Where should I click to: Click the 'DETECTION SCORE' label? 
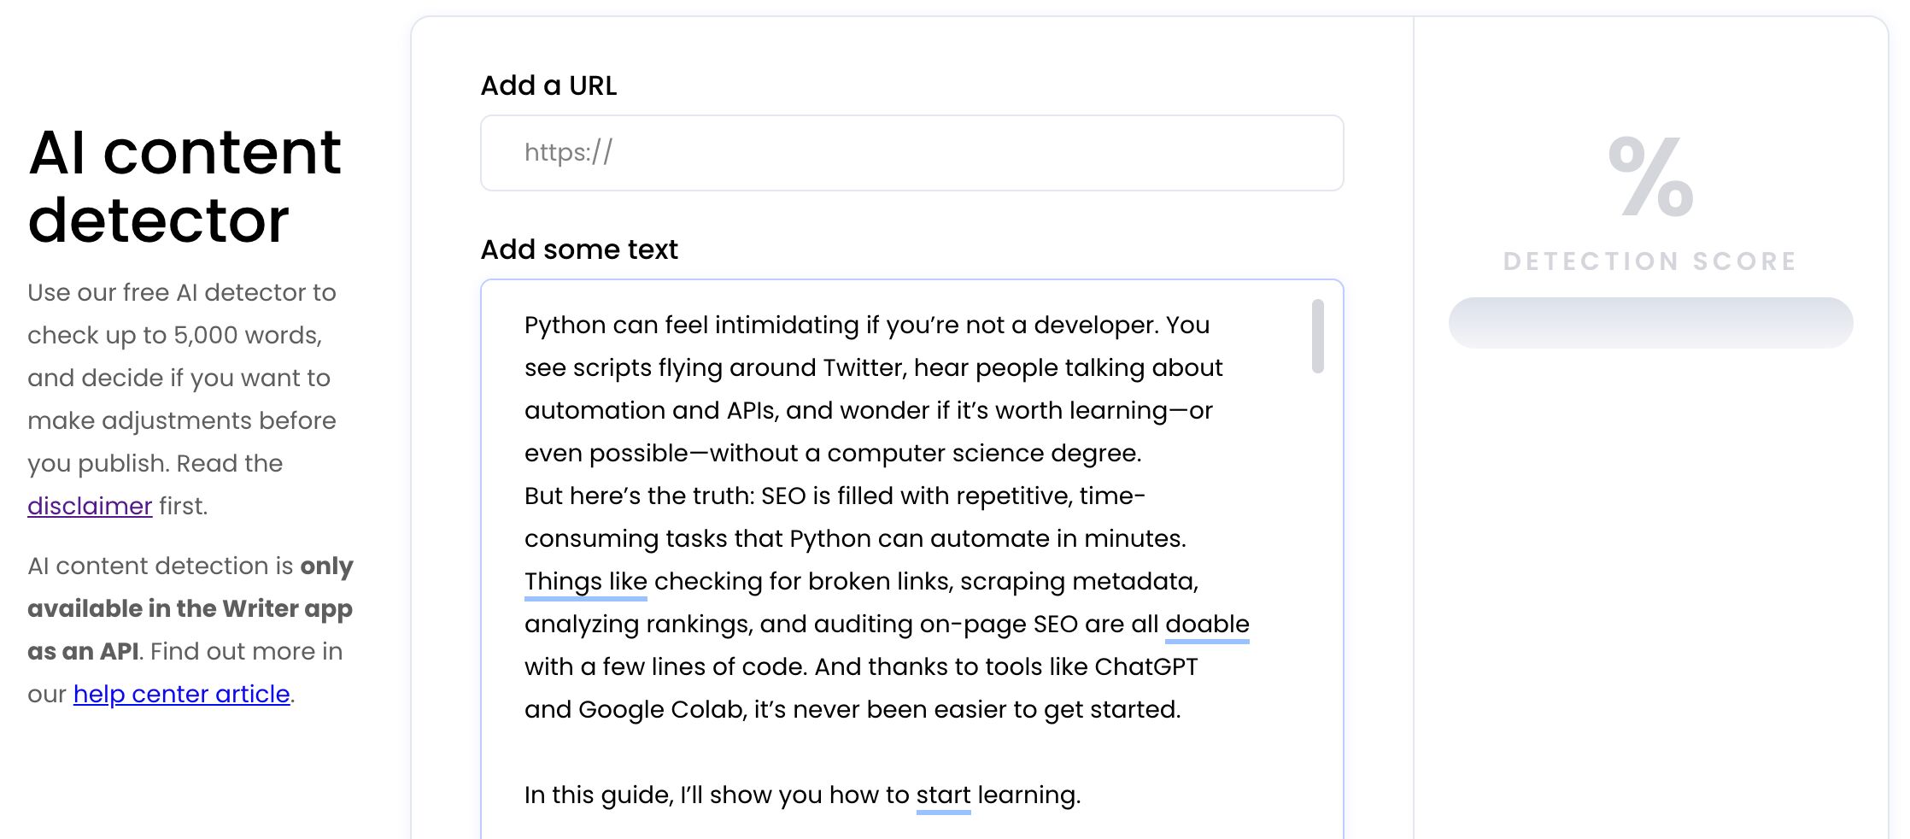(x=1650, y=261)
